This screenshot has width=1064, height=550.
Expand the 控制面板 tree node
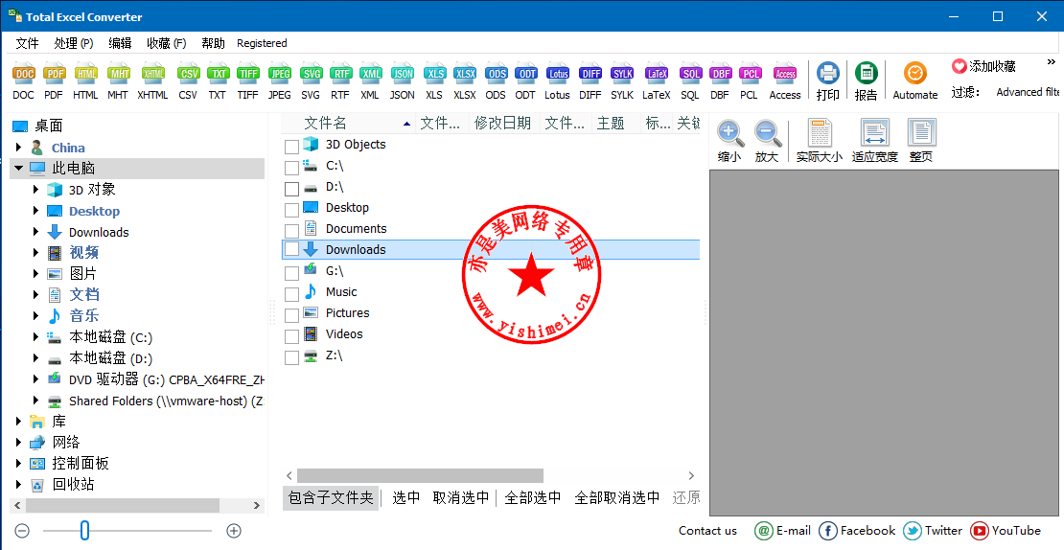pyautogui.click(x=19, y=463)
